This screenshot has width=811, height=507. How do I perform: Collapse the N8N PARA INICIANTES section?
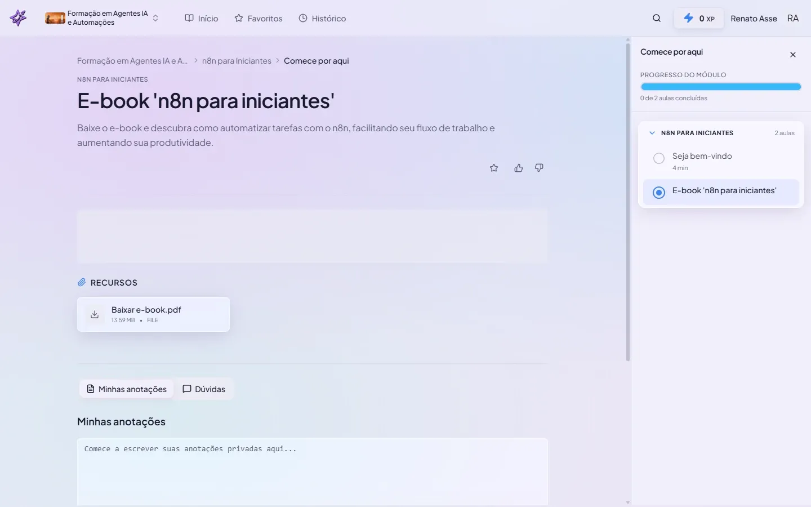[x=652, y=133]
